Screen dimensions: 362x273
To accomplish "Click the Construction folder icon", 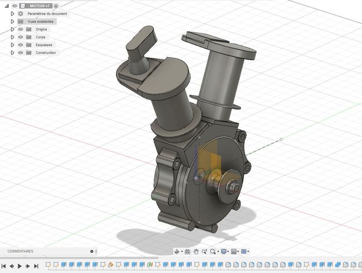I will pos(28,53).
